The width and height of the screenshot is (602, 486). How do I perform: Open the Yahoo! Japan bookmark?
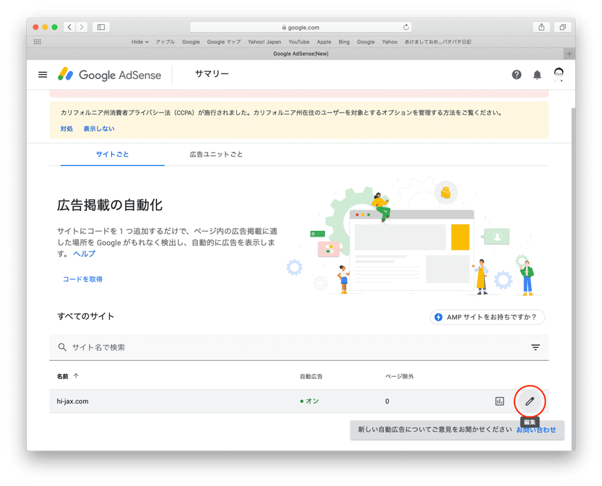[264, 42]
